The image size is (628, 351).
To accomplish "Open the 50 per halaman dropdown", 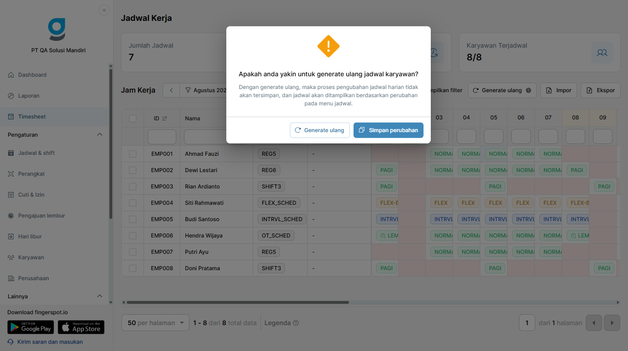I will (x=155, y=323).
